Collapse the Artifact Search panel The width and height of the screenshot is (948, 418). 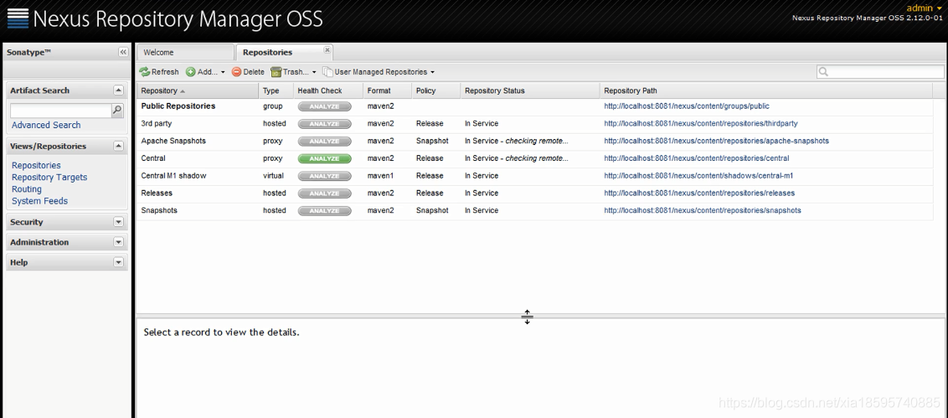[119, 90]
